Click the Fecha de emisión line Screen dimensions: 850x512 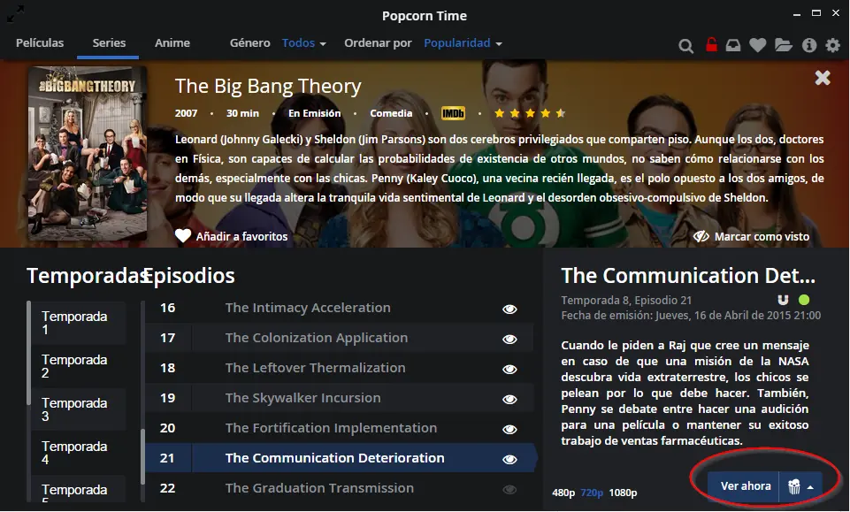691,316
